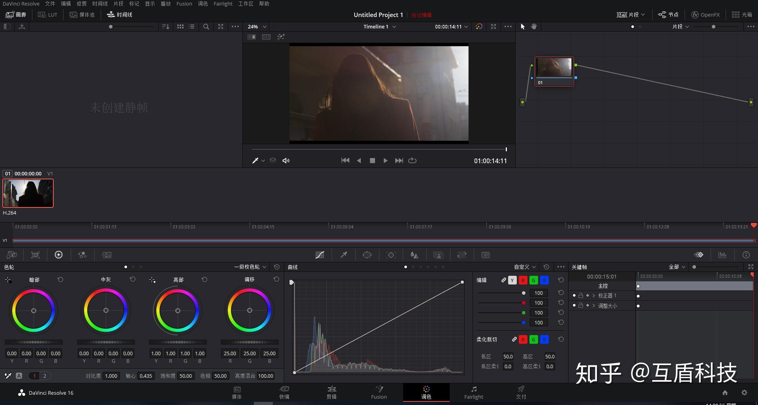The image size is (758, 405).
Task: Switch to the 剪辑 edit page
Action: pyautogui.click(x=332, y=392)
